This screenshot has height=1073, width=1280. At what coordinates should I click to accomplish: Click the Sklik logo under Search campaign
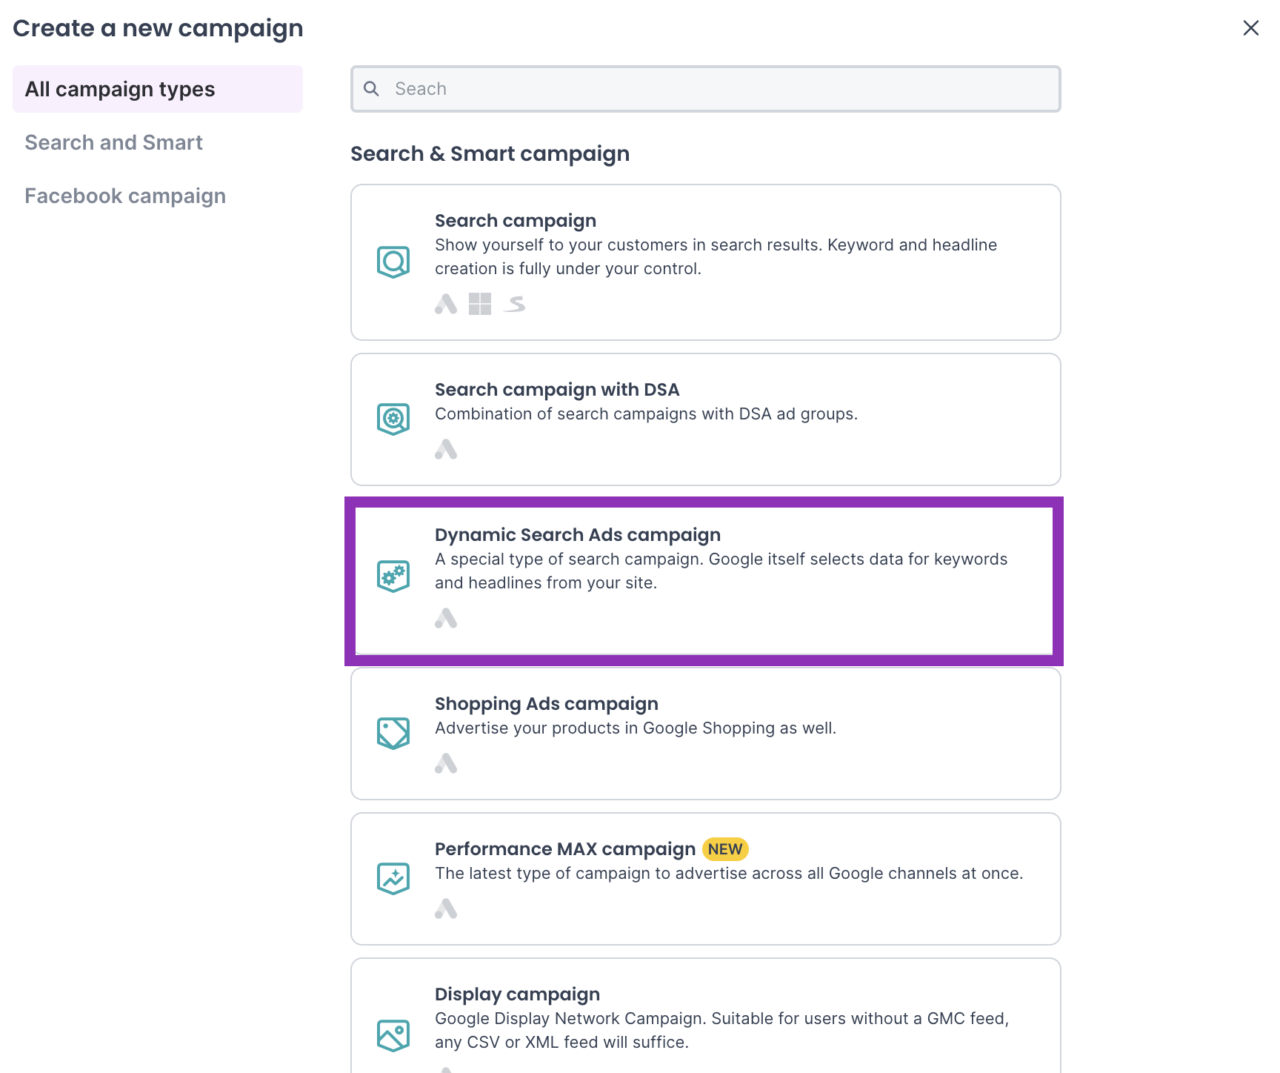tap(515, 304)
